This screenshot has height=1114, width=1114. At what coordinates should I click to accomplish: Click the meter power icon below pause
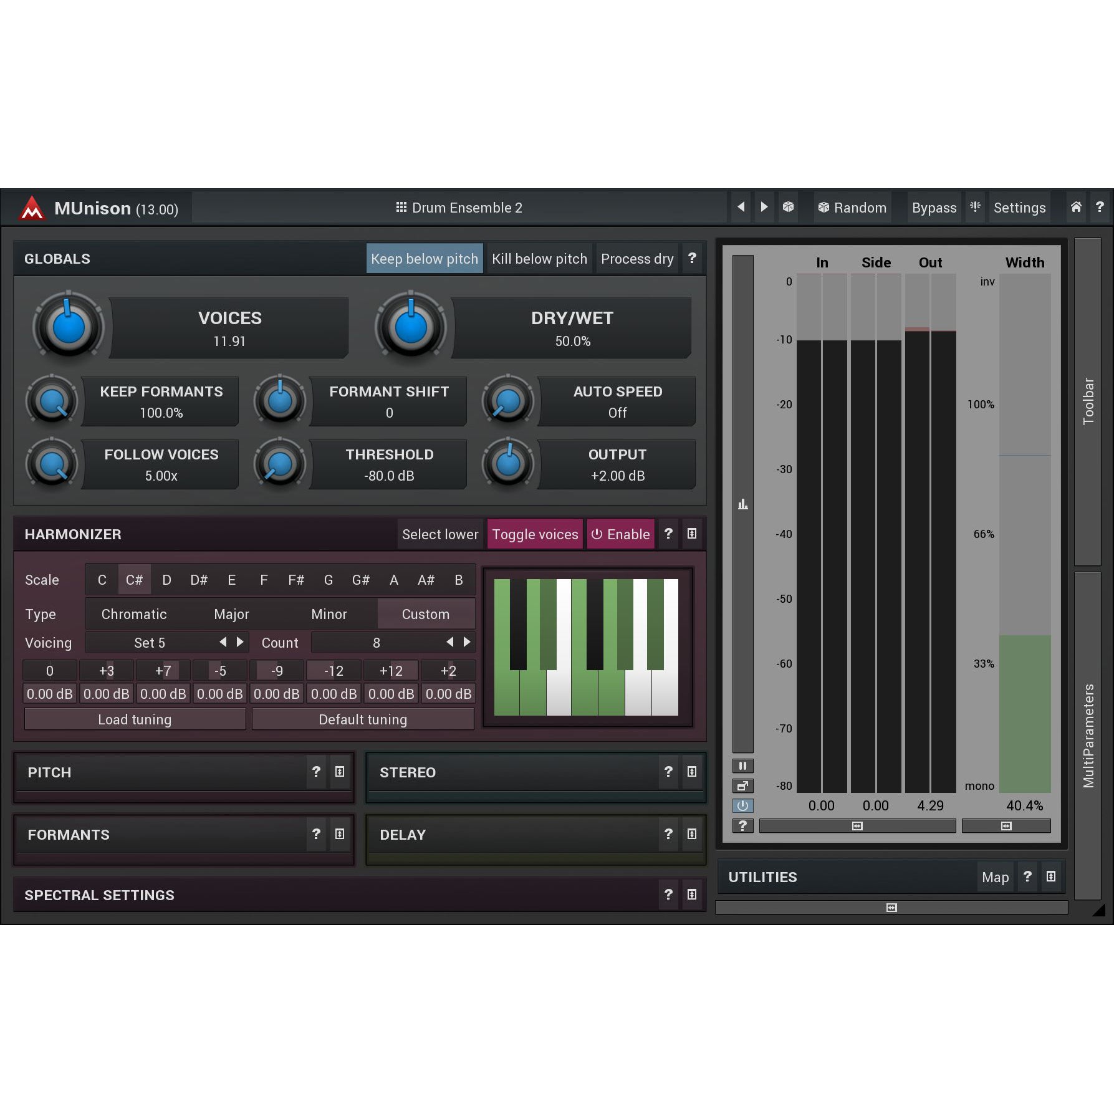point(742,805)
